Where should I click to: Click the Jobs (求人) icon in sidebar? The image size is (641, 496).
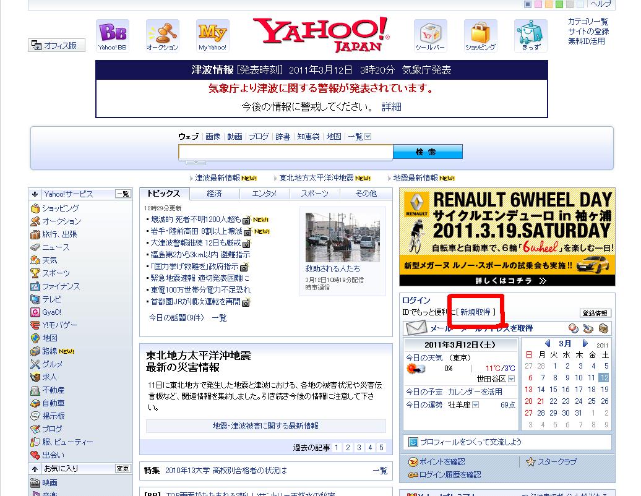click(x=35, y=377)
